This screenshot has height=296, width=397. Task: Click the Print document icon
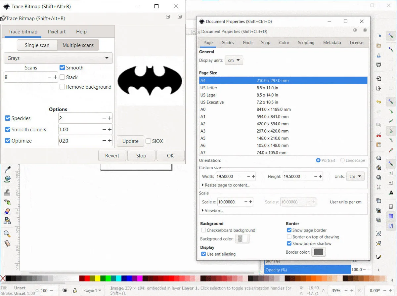click(x=379, y=65)
